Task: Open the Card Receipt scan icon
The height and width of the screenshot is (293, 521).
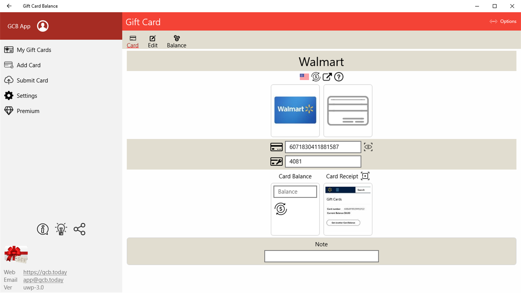Action: [x=365, y=176]
